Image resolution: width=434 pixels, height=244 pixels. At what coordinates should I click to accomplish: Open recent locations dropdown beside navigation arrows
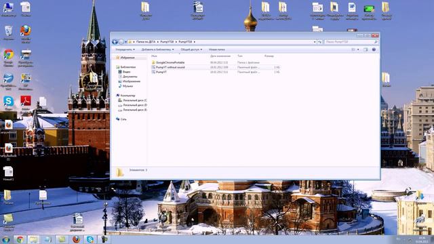[x=125, y=42]
